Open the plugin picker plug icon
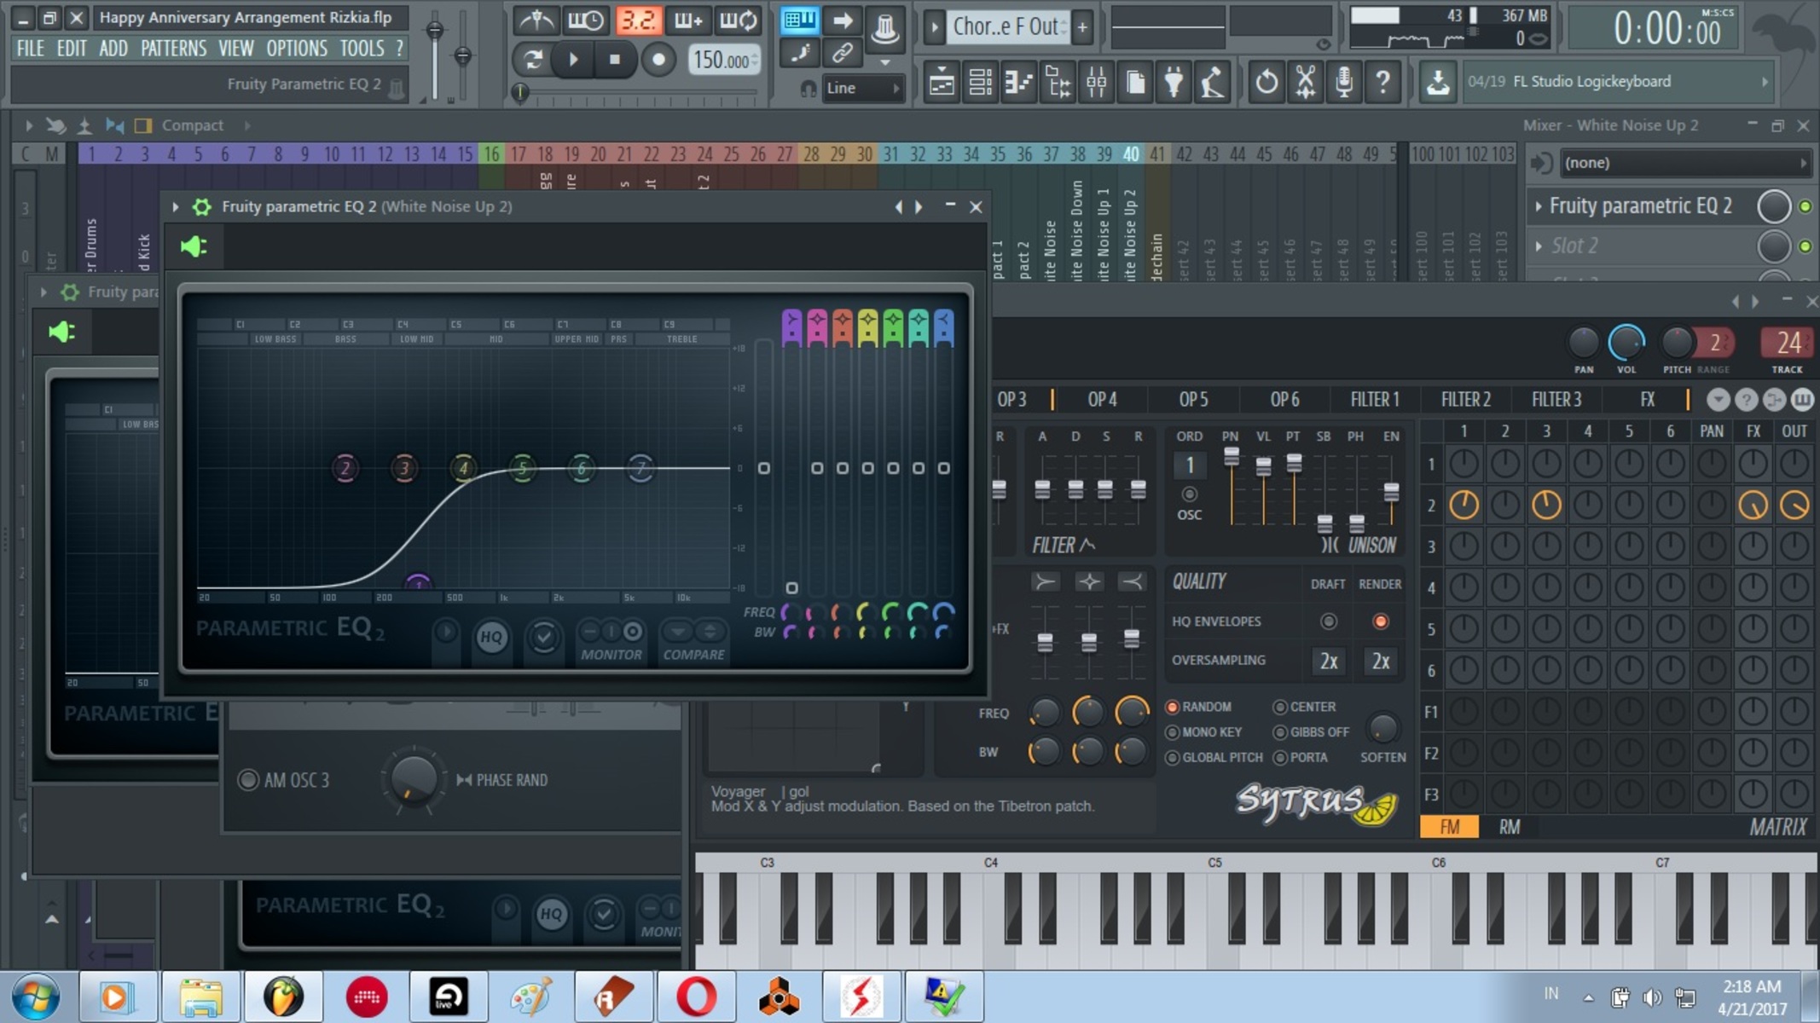Image resolution: width=1820 pixels, height=1023 pixels. 1174,82
